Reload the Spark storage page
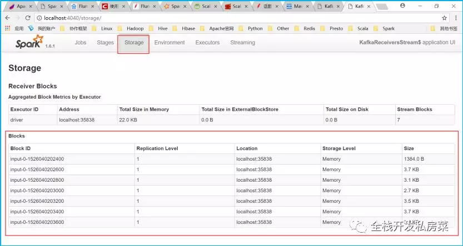Screen dimensions: 463x246 point(28,18)
